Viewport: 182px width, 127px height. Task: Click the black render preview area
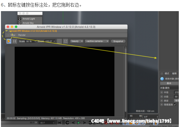[64, 81]
